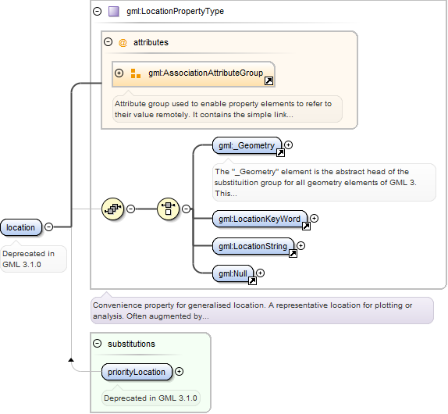Follow the reference arrow on gml:LocationString
This screenshot has height=414, width=448.
click(293, 253)
